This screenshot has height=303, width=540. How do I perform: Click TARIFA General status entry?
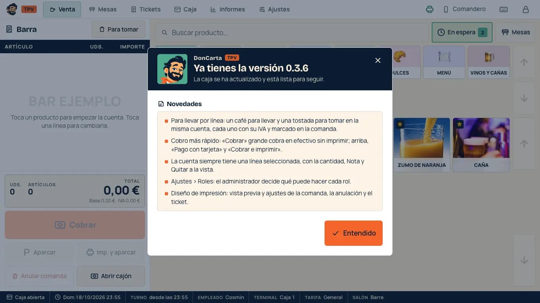[324, 297]
